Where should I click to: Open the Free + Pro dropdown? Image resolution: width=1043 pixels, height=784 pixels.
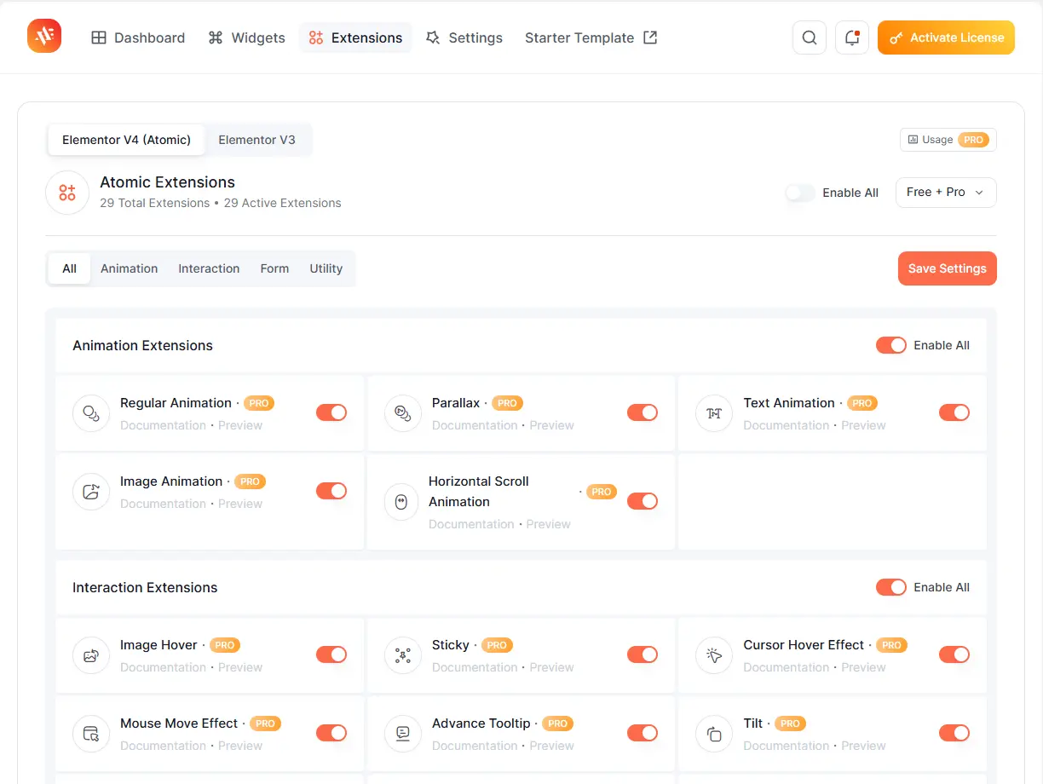click(x=946, y=193)
